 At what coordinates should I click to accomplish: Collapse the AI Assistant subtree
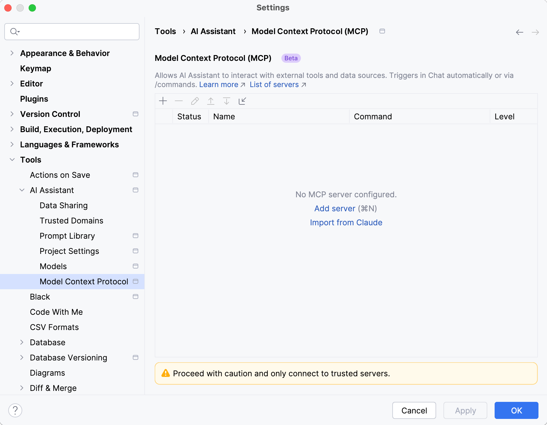pyautogui.click(x=22, y=190)
